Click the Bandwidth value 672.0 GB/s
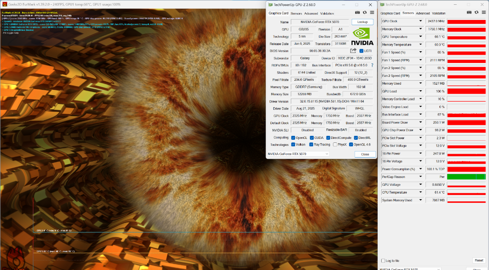The height and width of the screenshot is (270, 489). pyautogui.click(x=357, y=94)
